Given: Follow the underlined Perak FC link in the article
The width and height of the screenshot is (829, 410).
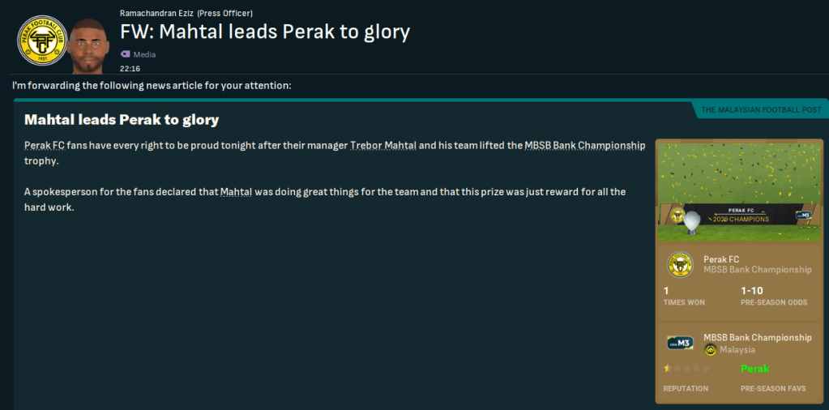Looking at the screenshot, I should (40, 146).
